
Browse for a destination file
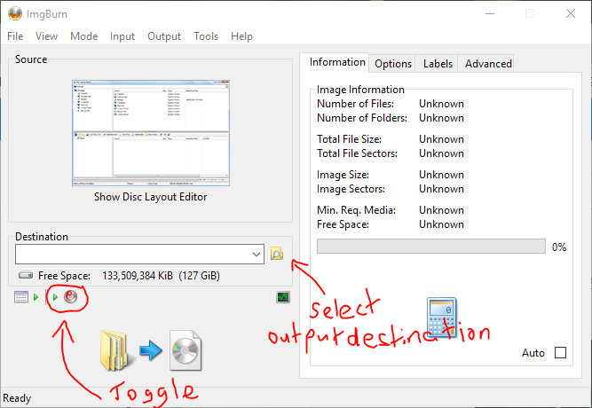(x=277, y=254)
